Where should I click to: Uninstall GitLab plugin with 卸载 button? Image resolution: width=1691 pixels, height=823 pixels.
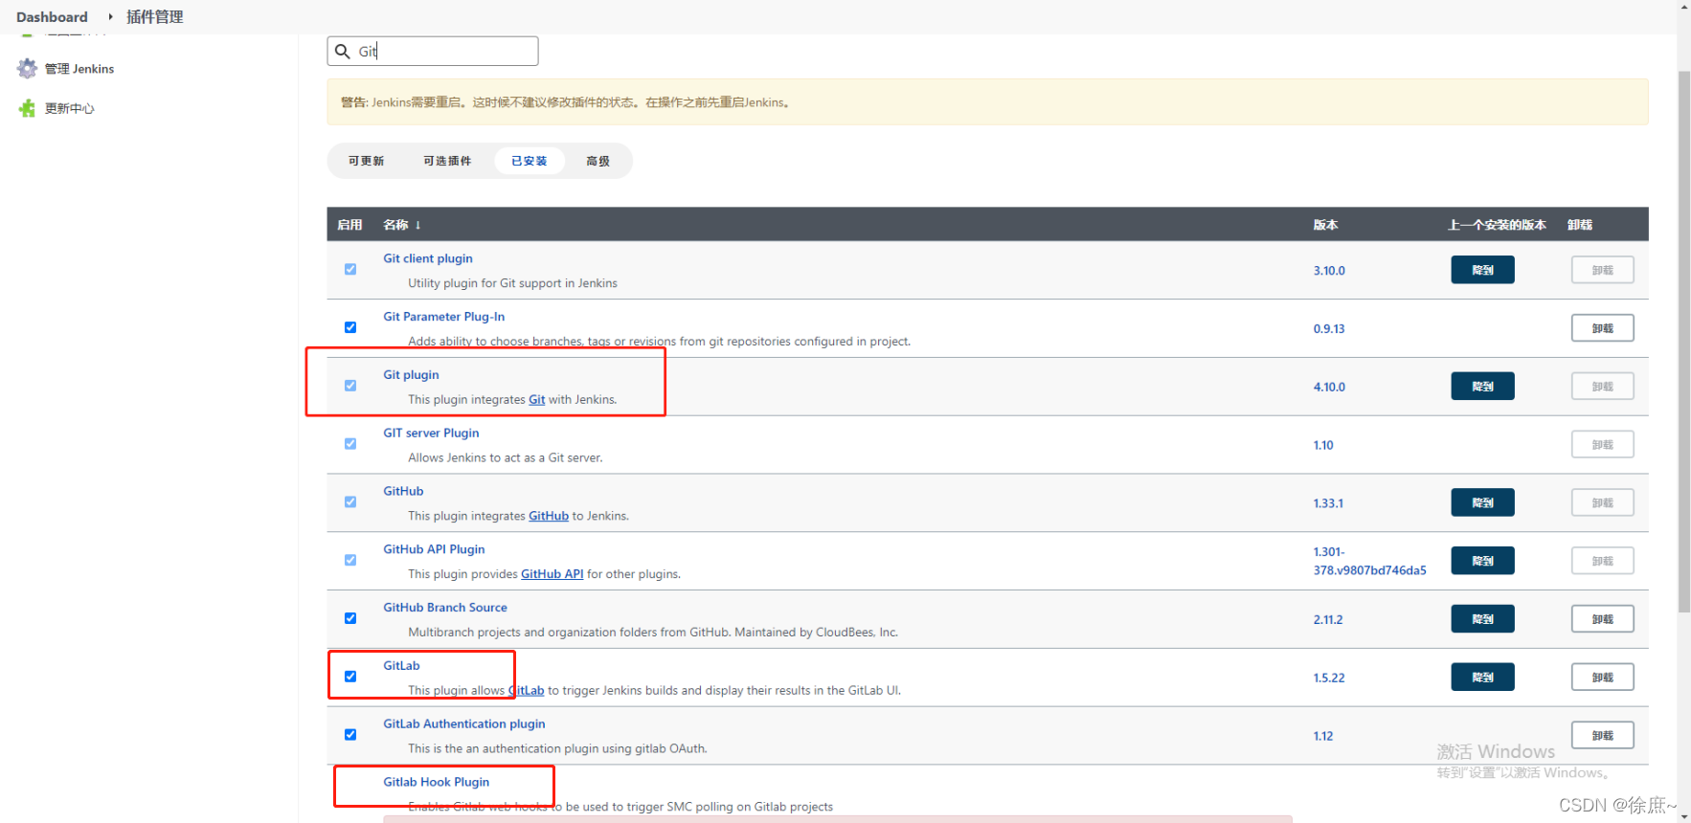(1602, 678)
